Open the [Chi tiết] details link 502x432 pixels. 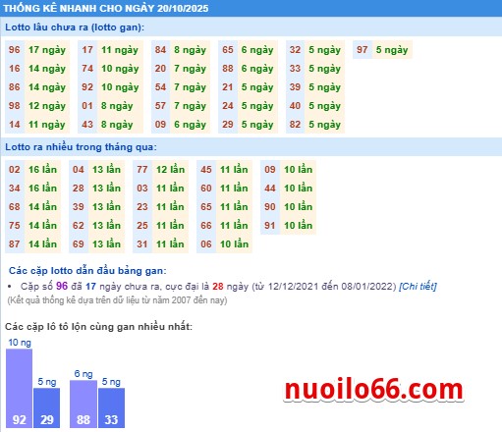tap(418, 287)
